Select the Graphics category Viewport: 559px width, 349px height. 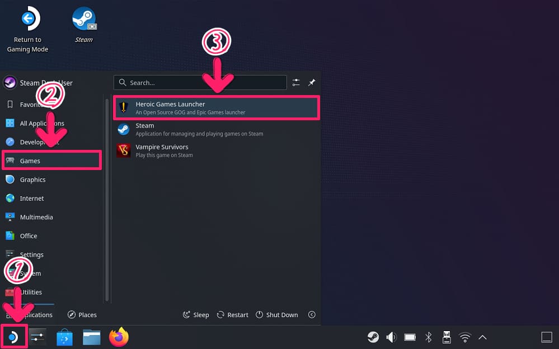tap(53, 180)
